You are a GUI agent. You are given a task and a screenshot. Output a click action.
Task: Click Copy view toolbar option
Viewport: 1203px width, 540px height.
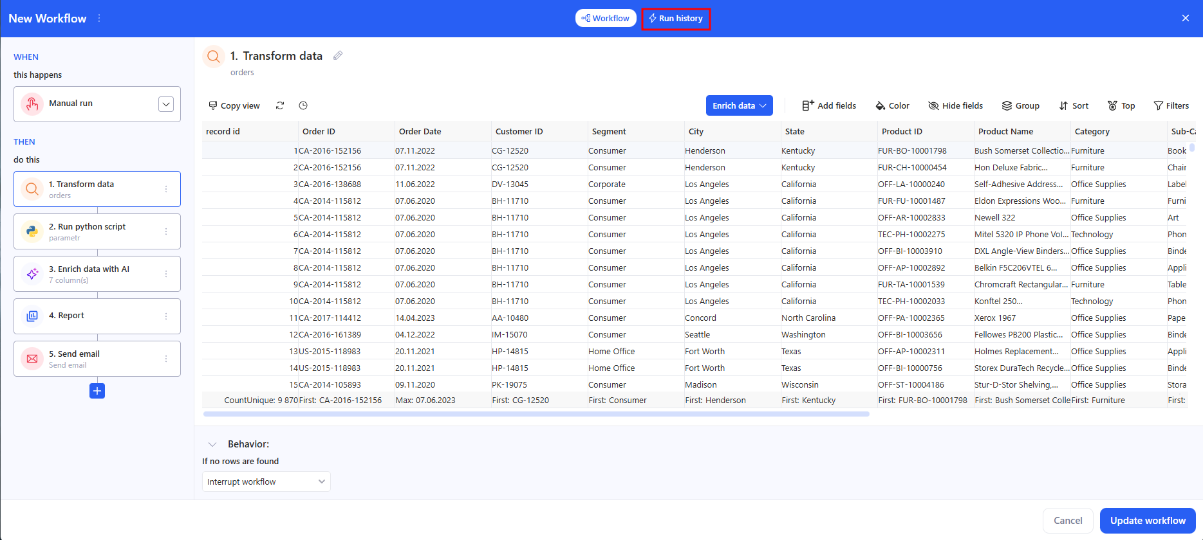[234, 105]
